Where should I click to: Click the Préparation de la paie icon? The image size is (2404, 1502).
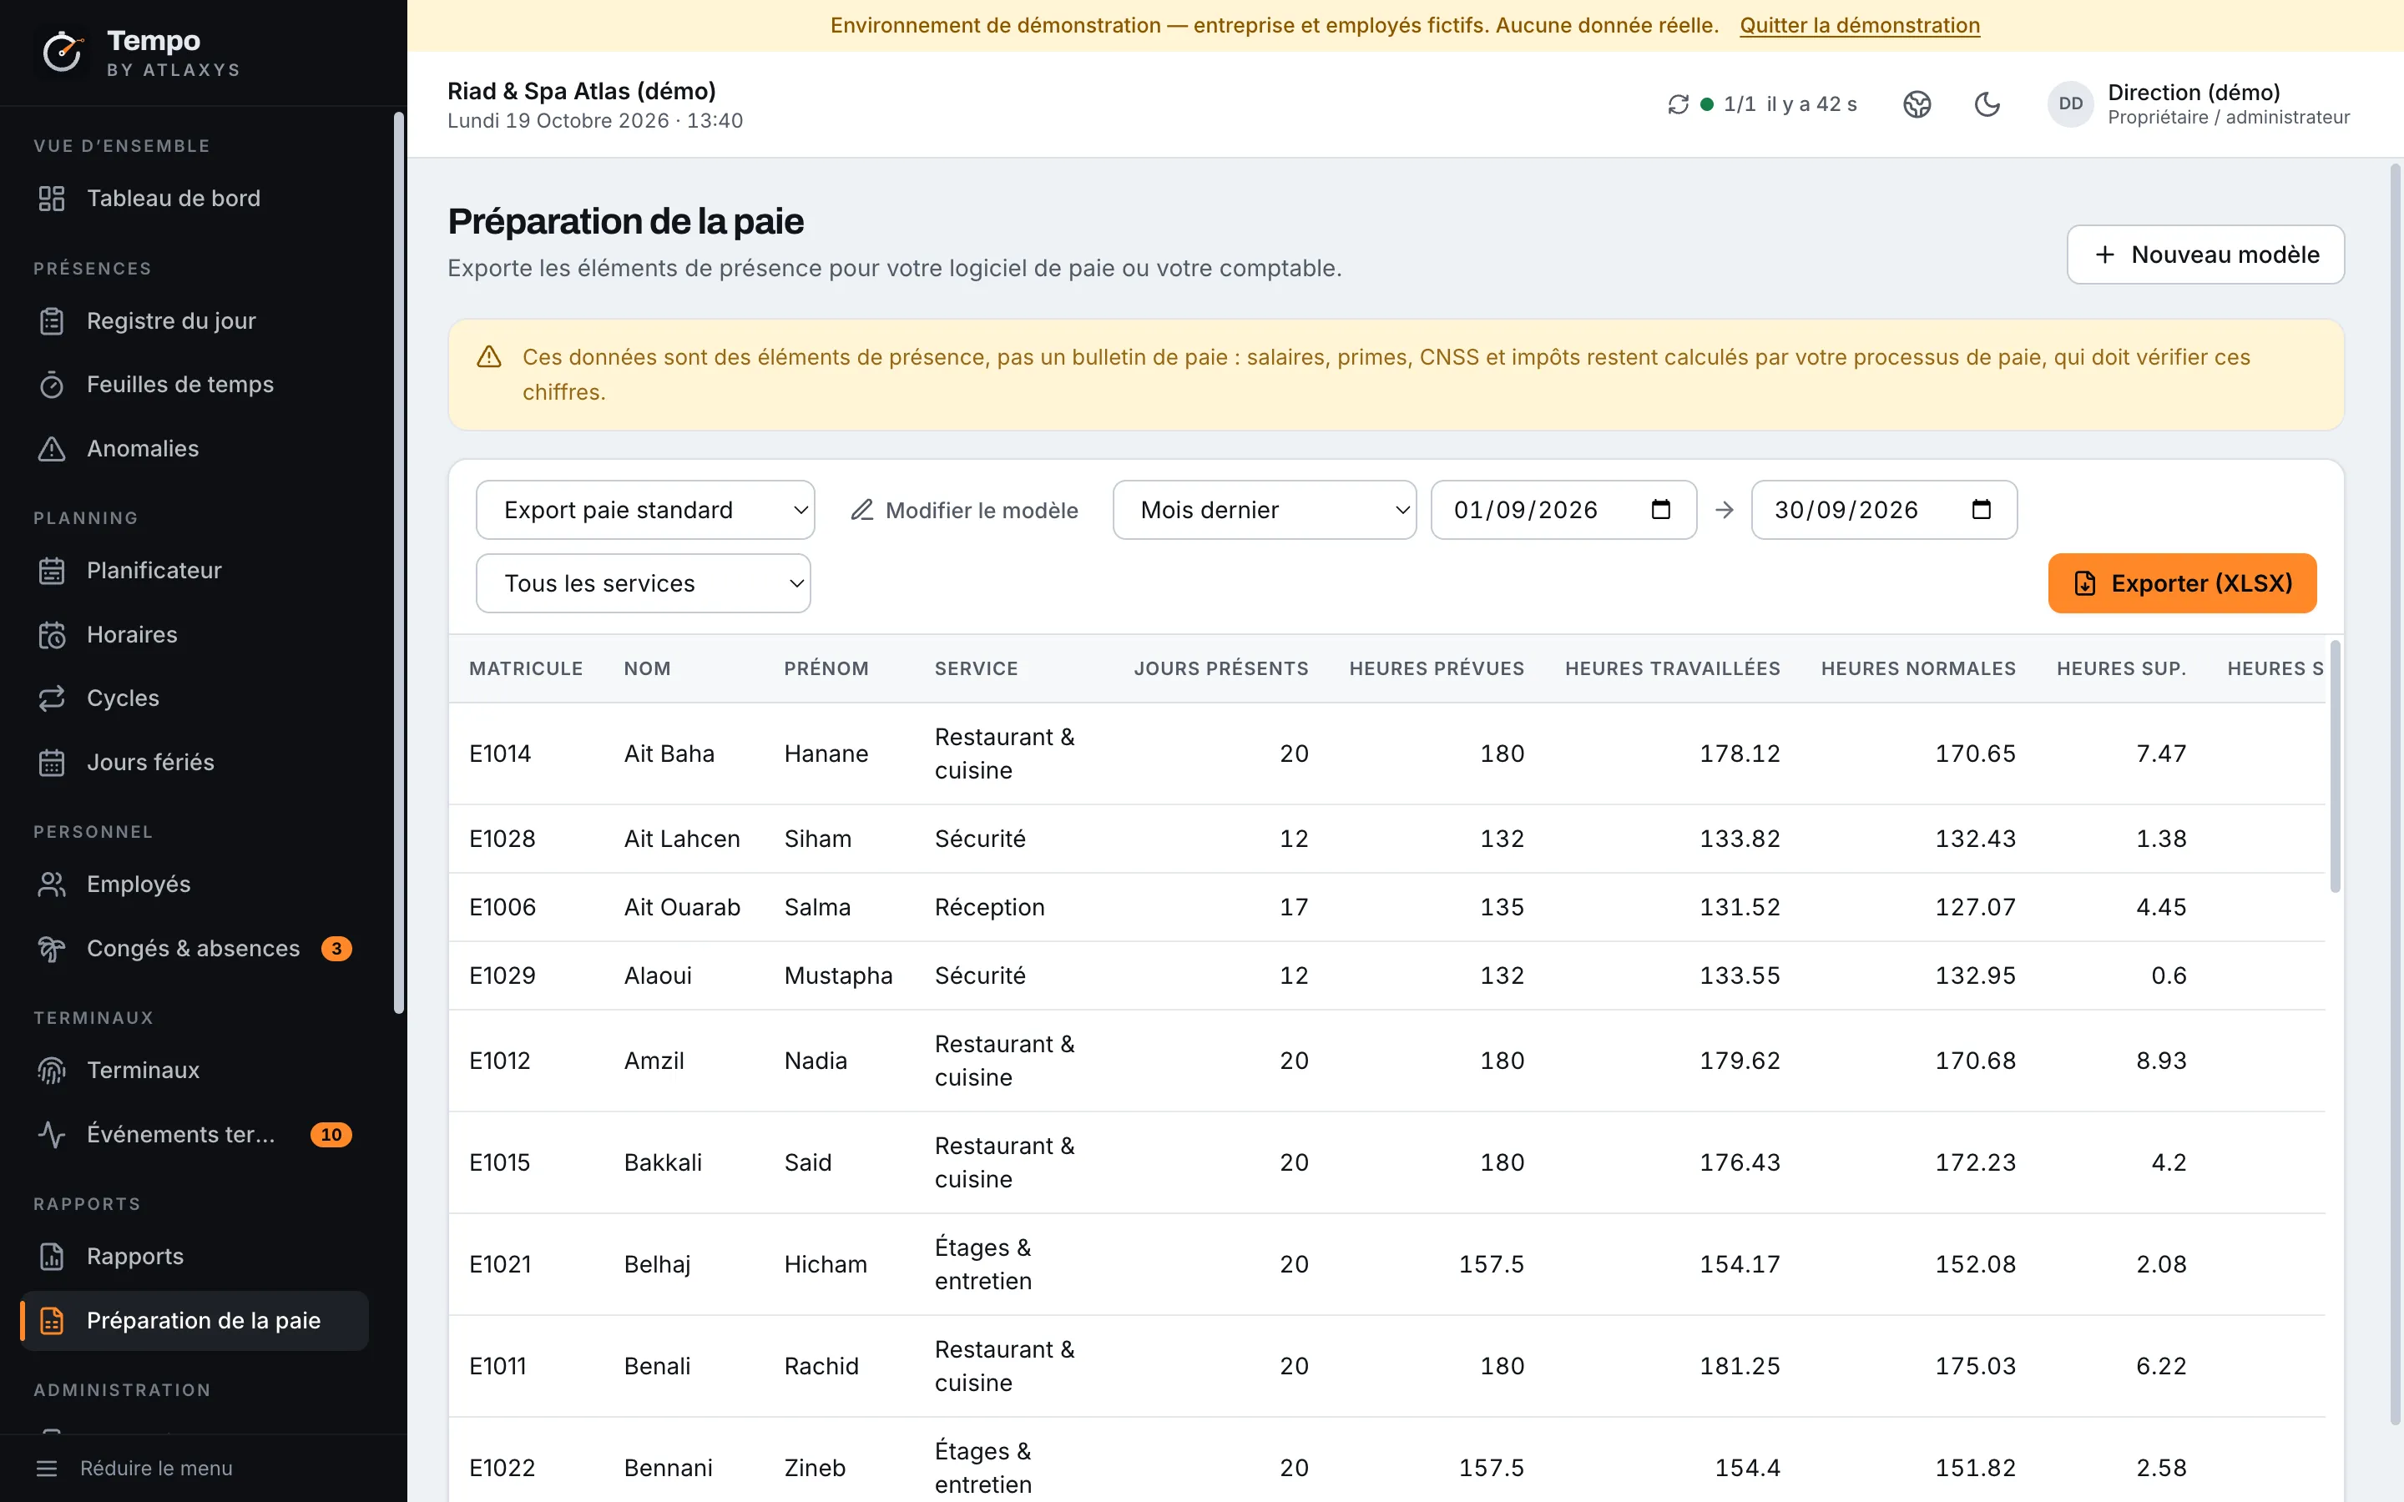coord(52,1321)
